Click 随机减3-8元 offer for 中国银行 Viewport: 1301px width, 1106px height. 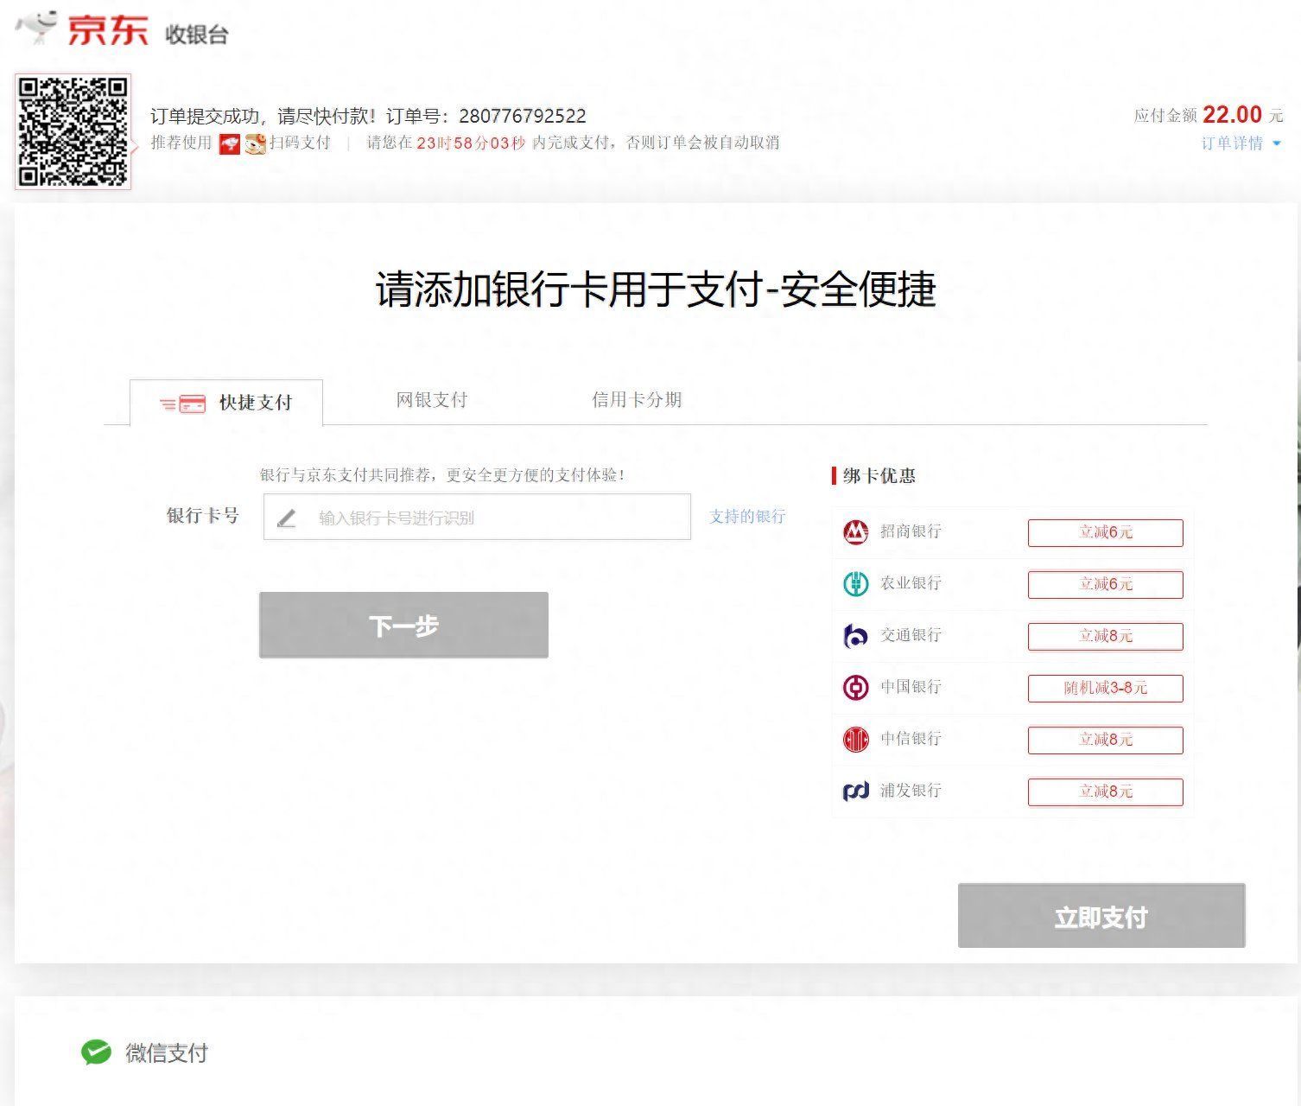(1105, 688)
